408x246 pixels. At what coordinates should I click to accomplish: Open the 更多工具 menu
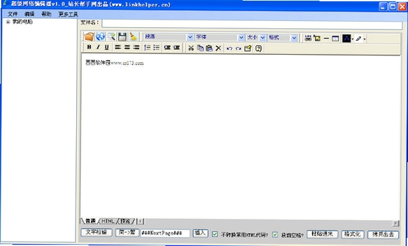(68, 14)
